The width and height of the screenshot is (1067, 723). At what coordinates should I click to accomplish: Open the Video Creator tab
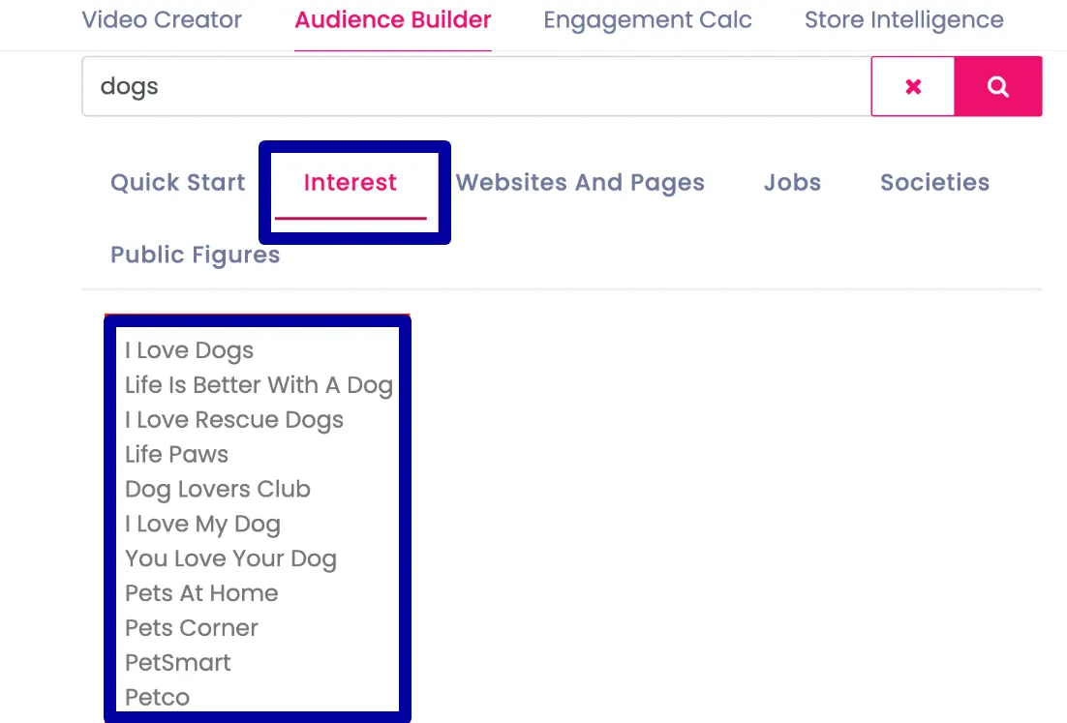point(162,19)
